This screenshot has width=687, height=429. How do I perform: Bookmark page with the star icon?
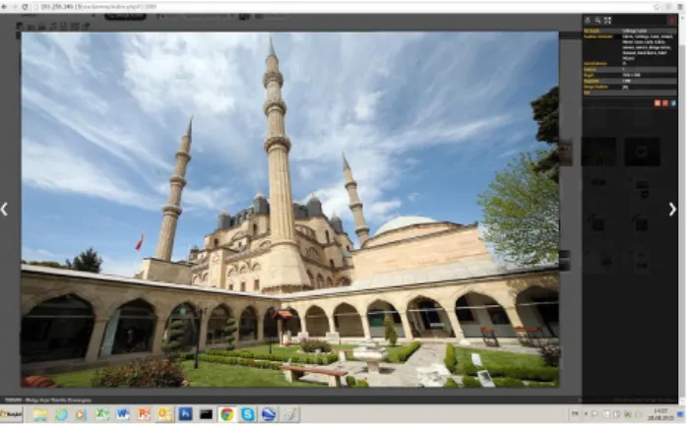tap(656, 7)
